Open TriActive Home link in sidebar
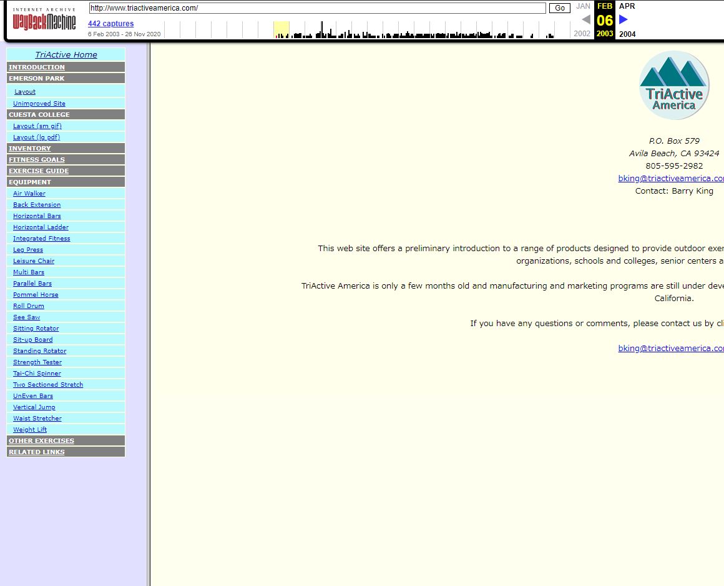The height and width of the screenshot is (586, 724). click(x=66, y=55)
